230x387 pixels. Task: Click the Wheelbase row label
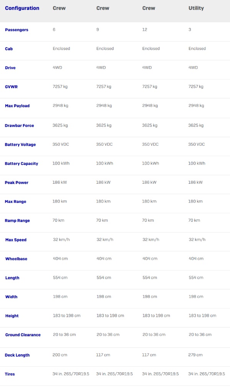16,259
